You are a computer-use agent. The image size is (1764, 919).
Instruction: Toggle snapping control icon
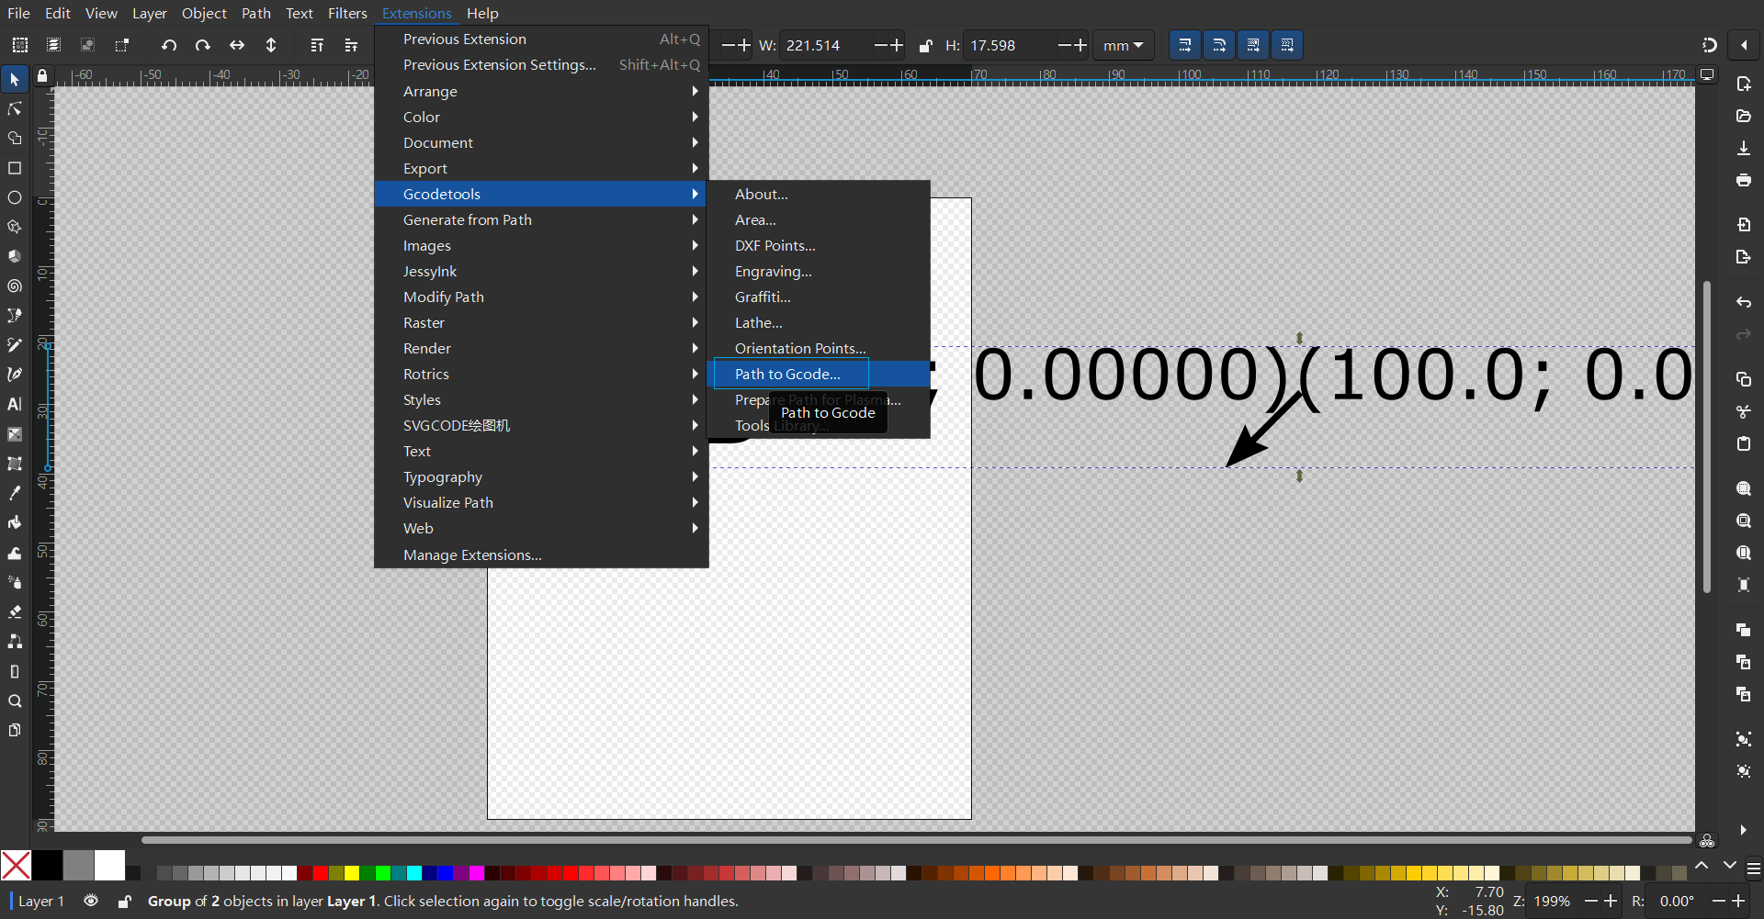(1709, 45)
